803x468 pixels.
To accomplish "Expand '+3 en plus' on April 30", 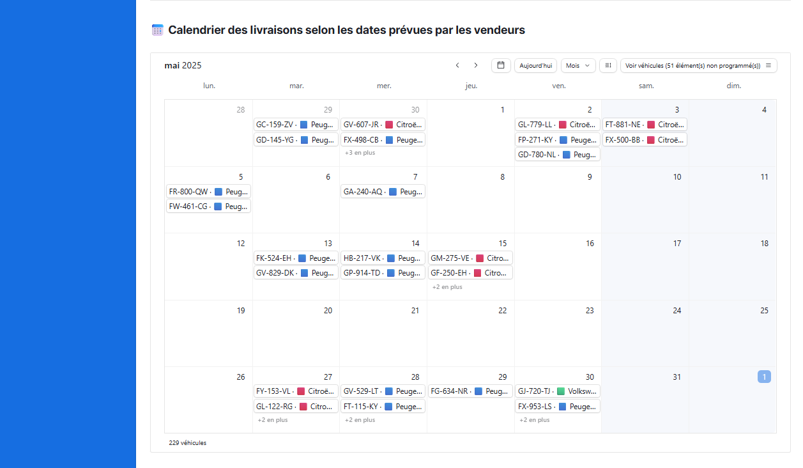I will [x=360, y=153].
